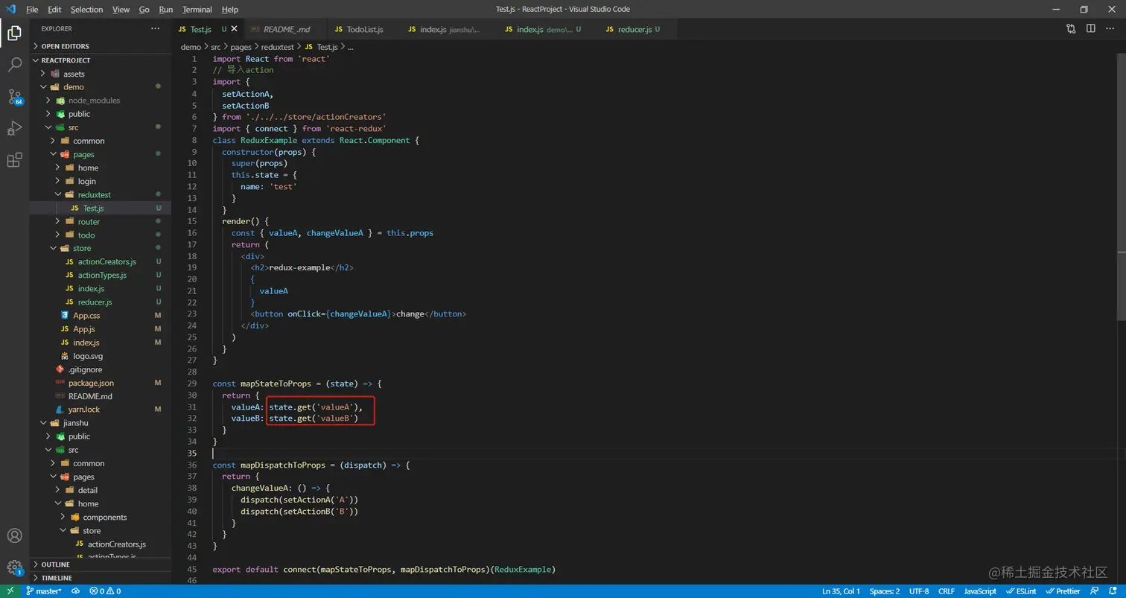
Task: Click the feedback icon in status bar
Action: click(1093, 591)
